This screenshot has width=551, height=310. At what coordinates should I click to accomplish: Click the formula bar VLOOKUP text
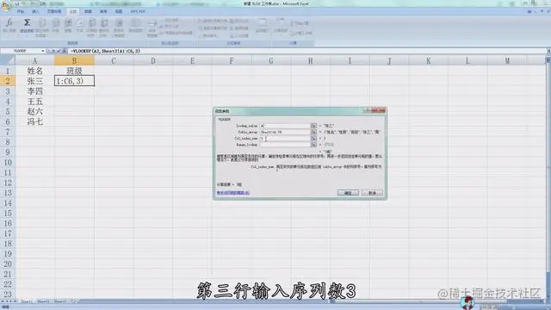click(105, 51)
